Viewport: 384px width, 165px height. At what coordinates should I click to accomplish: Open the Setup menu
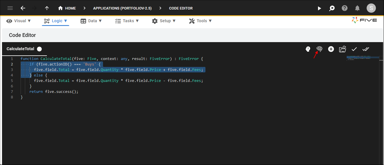164,21
